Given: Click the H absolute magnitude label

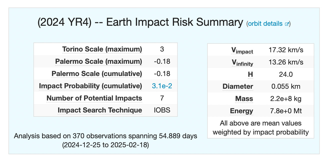Looking at the screenshot, I should tap(250, 74).
